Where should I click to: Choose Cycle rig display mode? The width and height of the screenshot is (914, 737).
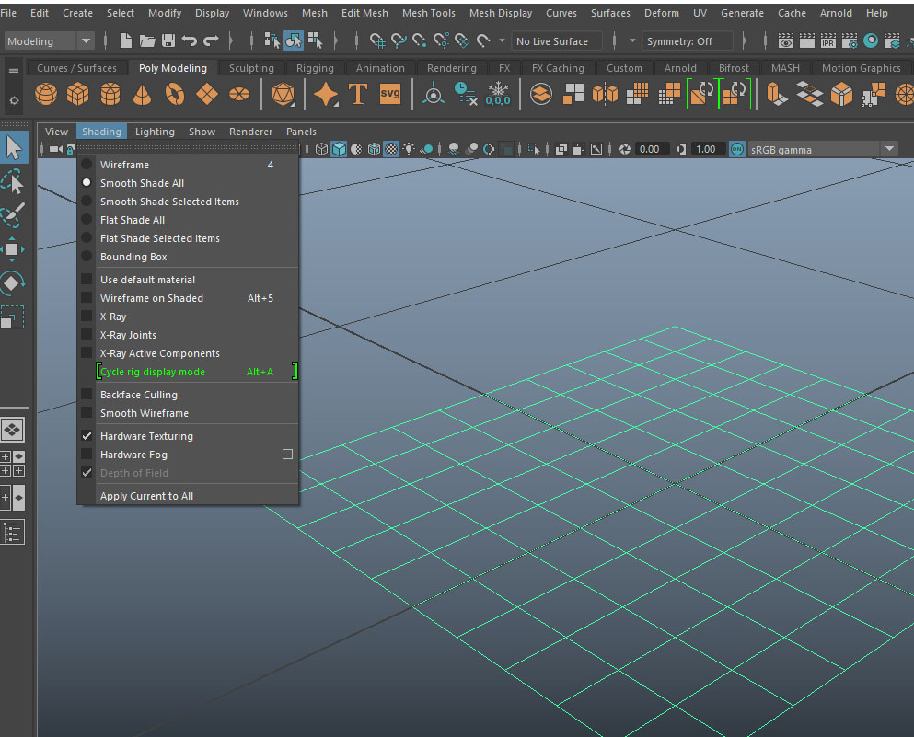click(197, 371)
